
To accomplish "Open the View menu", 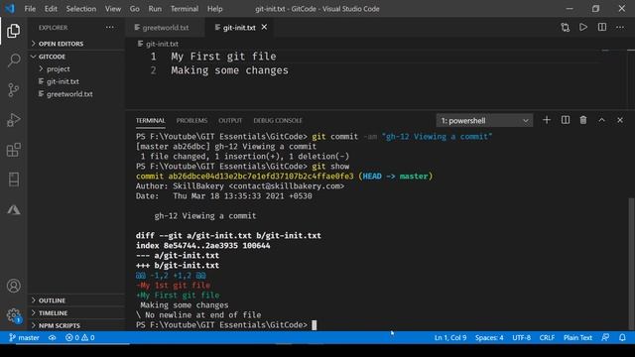I will coord(112,9).
